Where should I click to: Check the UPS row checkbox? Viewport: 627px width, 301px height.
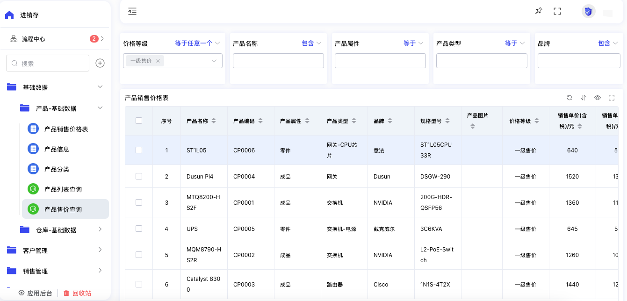tap(139, 229)
